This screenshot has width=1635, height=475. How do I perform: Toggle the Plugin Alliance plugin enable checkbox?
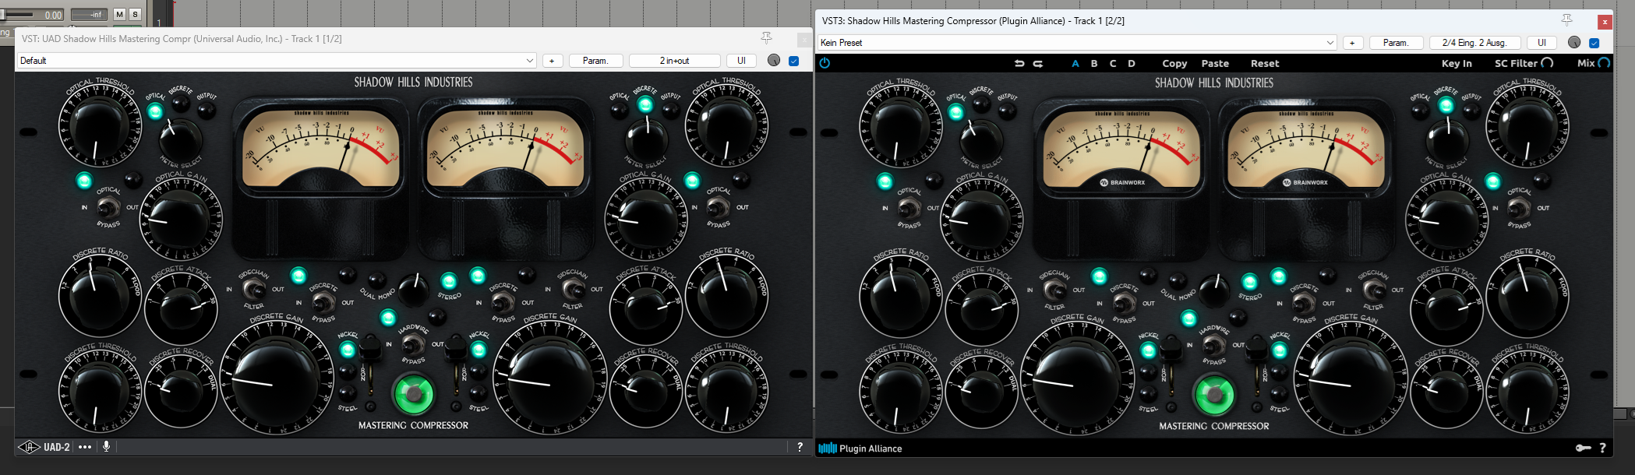coord(1594,43)
